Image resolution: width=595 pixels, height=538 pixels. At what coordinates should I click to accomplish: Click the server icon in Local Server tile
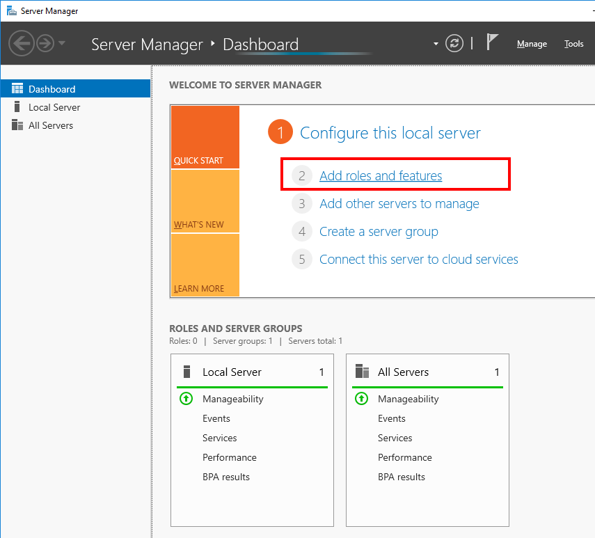[x=187, y=372]
